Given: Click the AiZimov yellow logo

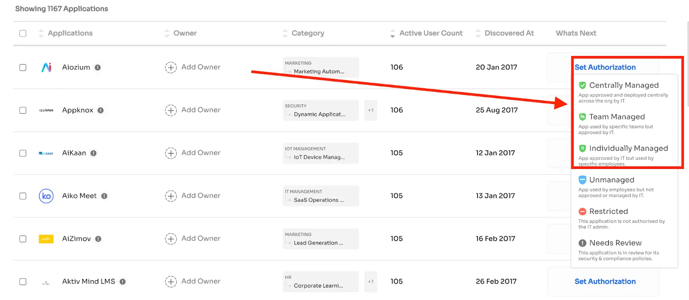Looking at the screenshot, I should pyautogui.click(x=46, y=239).
